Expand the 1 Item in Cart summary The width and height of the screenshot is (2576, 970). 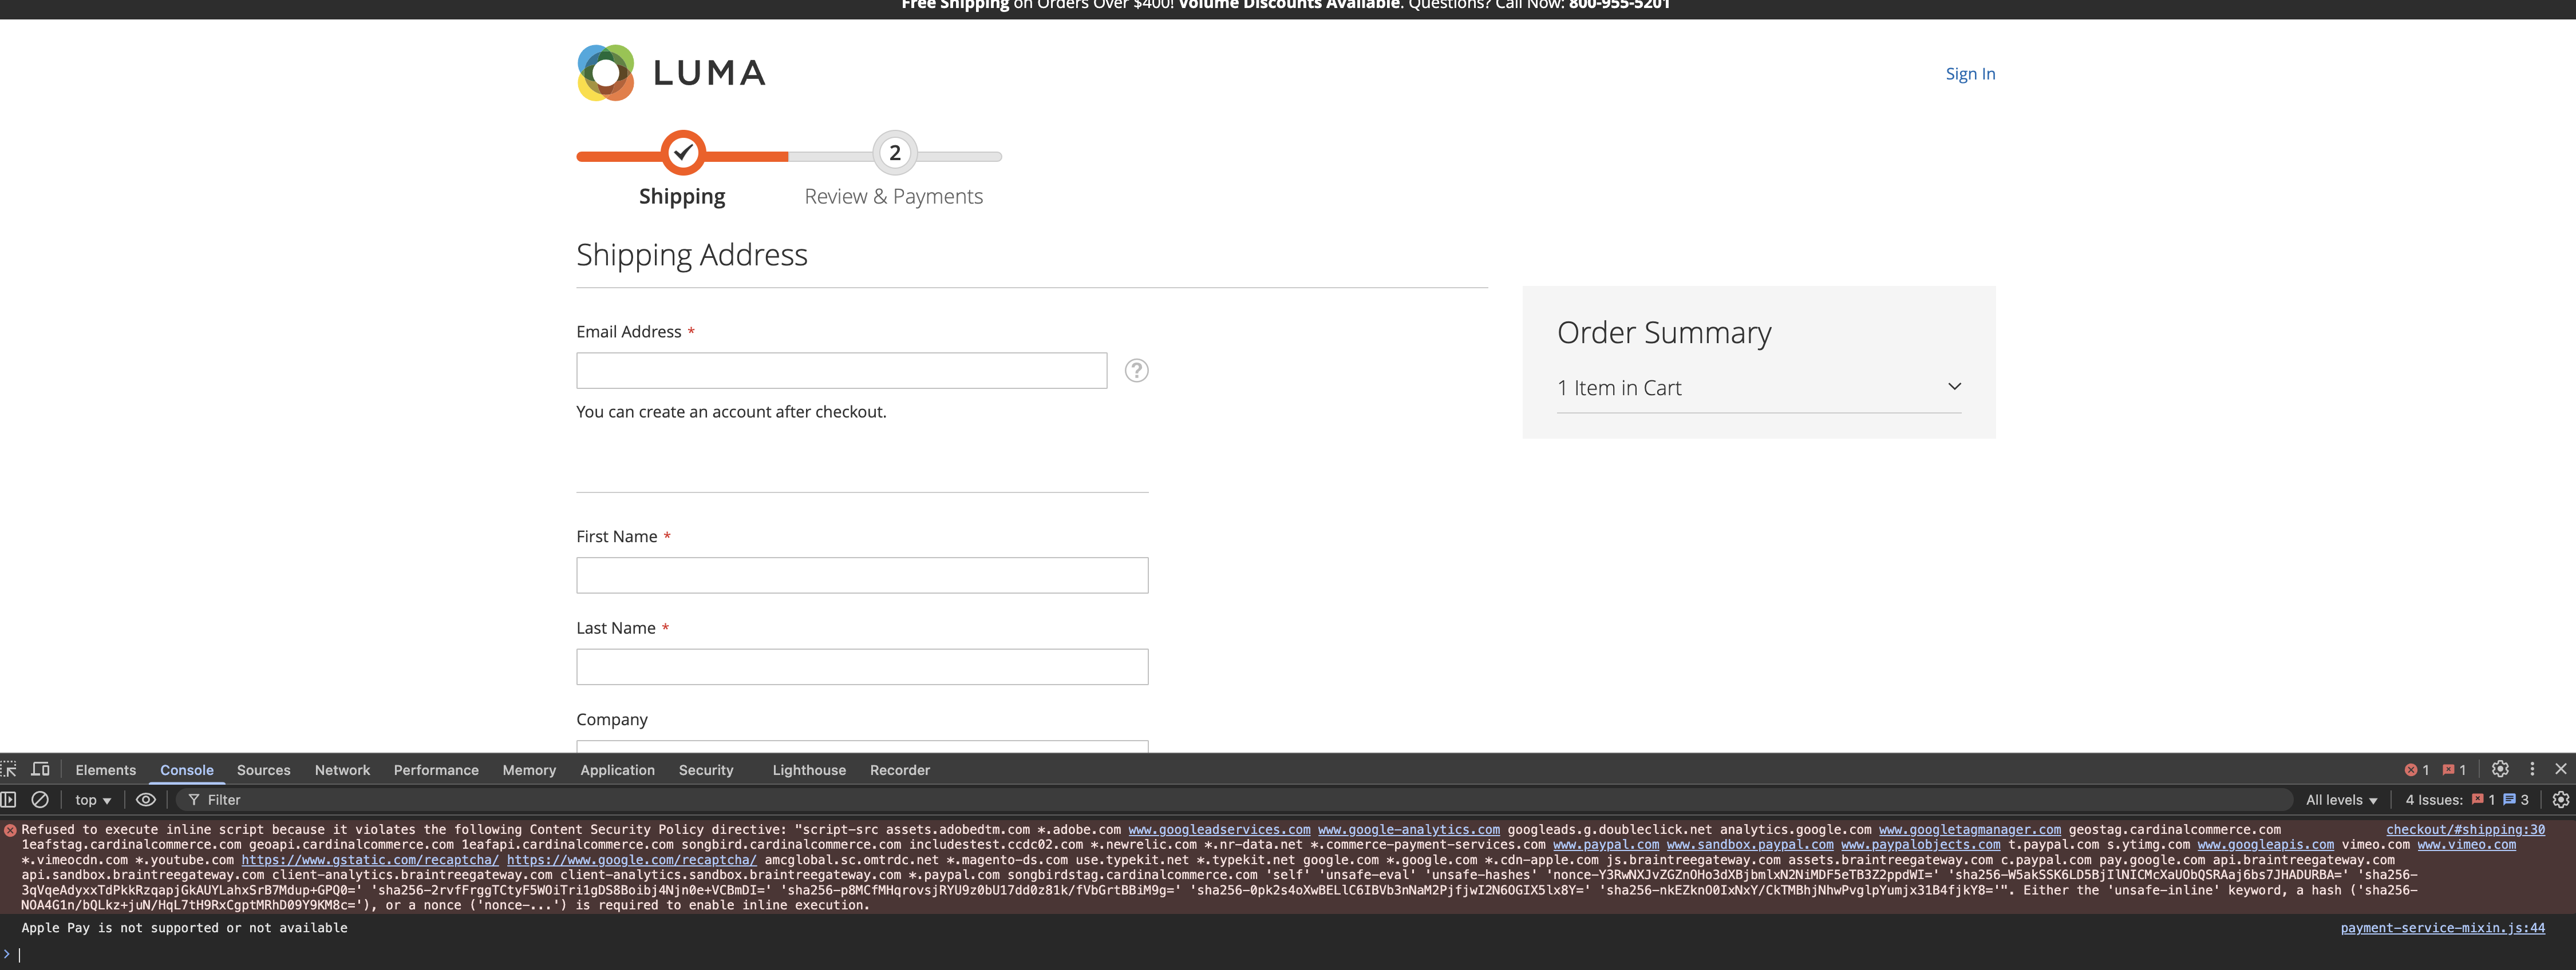coord(1954,387)
